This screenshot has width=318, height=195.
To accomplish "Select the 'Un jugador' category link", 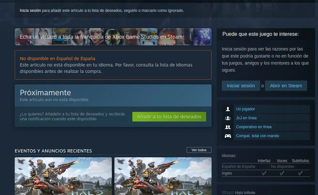I will [x=245, y=109].
